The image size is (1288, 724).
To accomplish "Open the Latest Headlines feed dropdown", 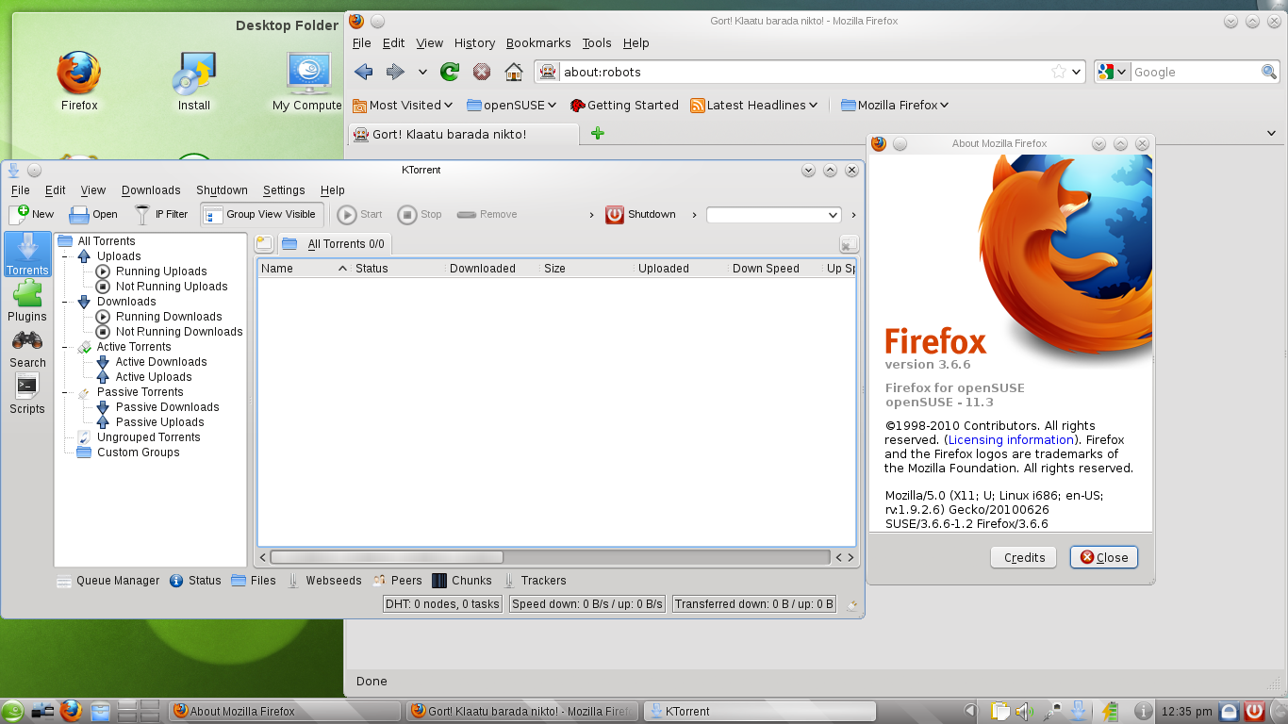I will (x=754, y=105).
